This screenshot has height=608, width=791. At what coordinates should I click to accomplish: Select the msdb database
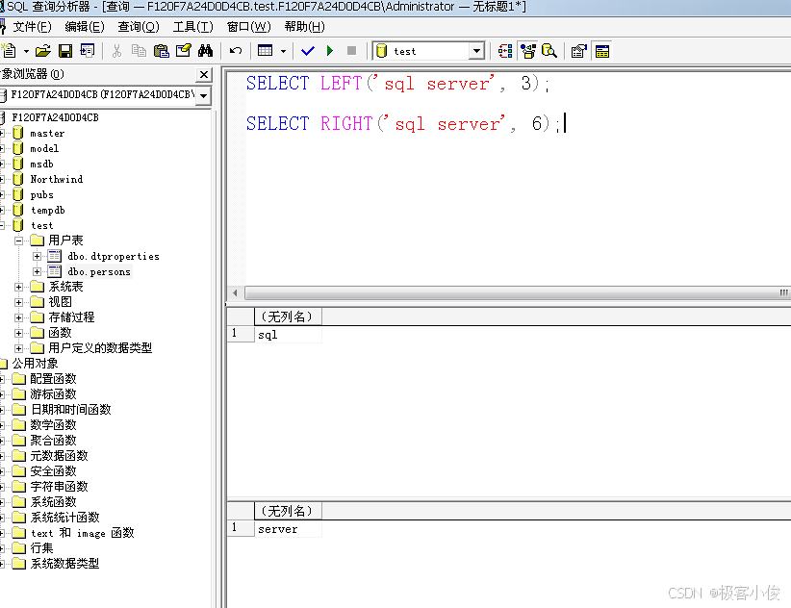click(x=41, y=164)
